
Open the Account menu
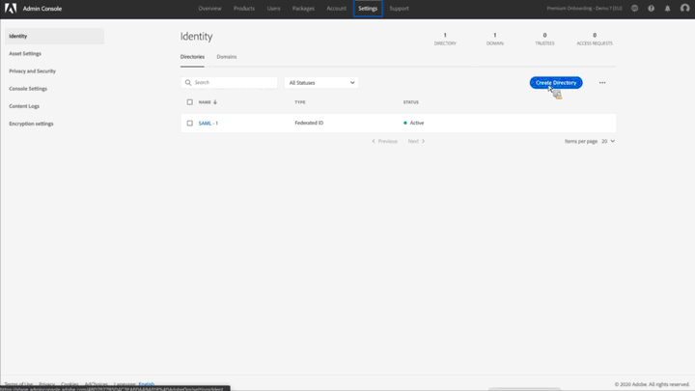(337, 9)
